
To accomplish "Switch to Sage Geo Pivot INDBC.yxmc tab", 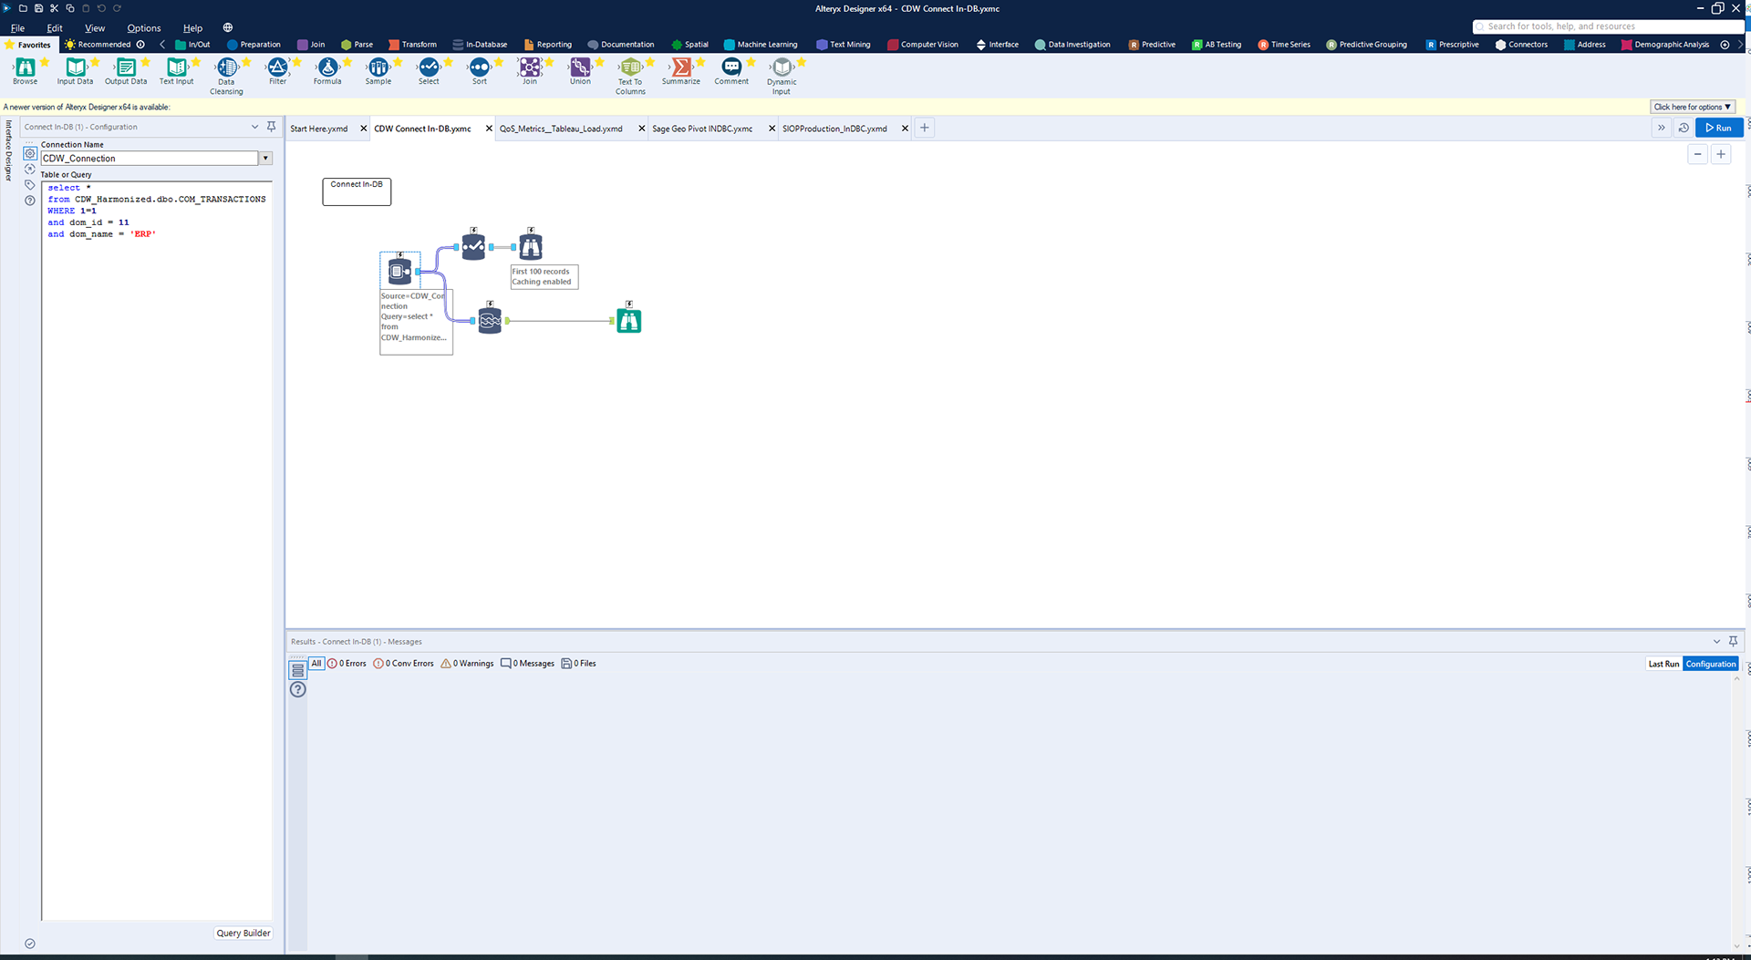I will [702, 129].
